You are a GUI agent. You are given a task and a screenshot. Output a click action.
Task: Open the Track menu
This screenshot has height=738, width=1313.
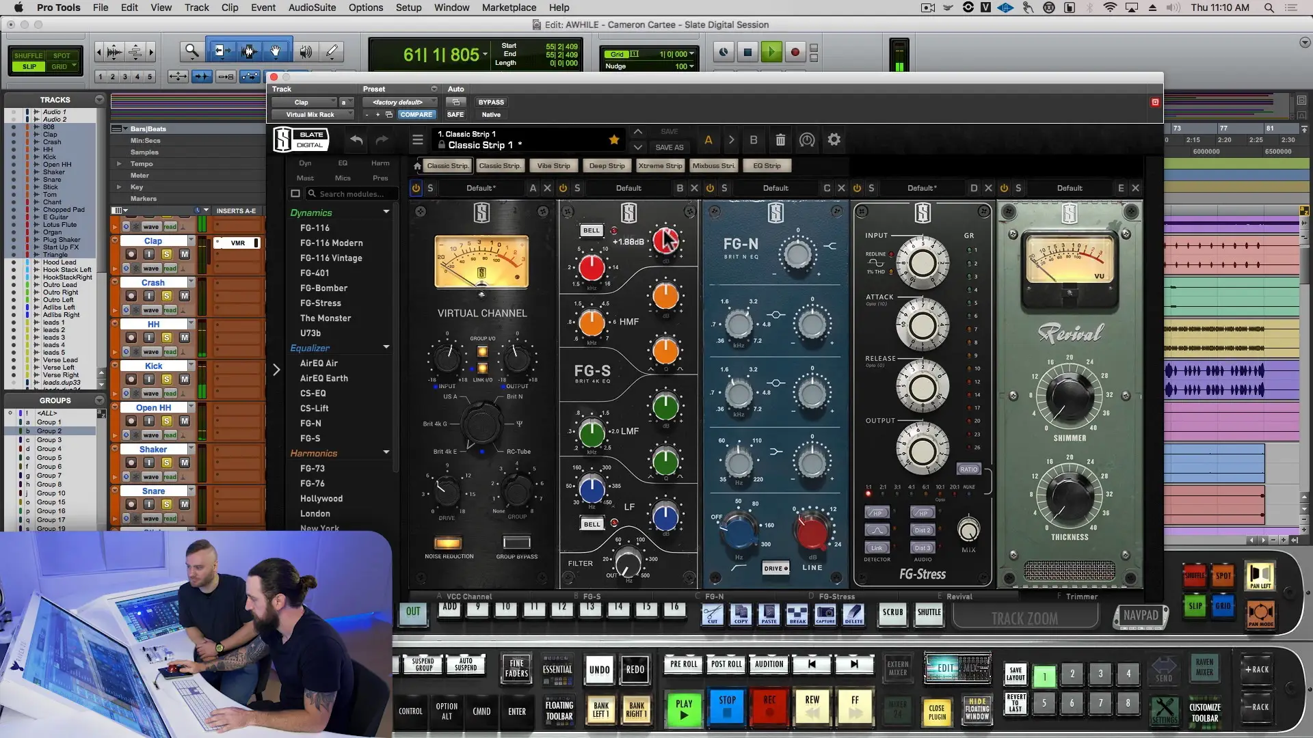click(196, 8)
